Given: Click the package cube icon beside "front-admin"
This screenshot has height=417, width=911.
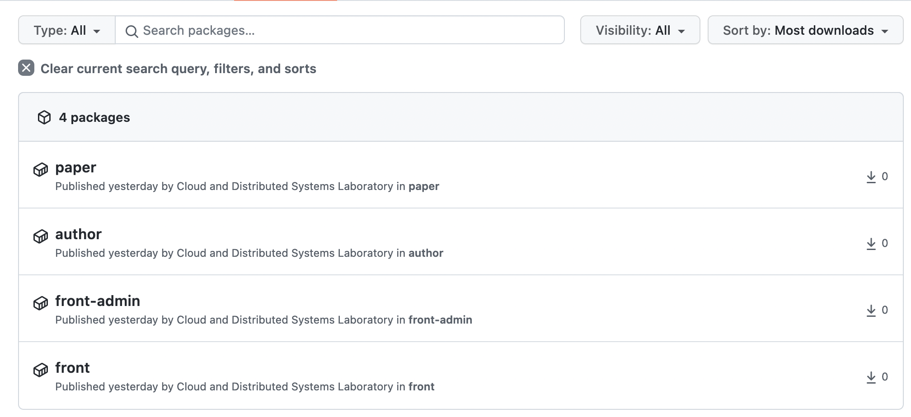Looking at the screenshot, I should click(41, 303).
